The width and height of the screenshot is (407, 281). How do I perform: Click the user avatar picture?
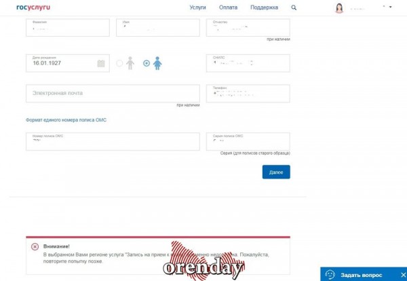click(x=339, y=8)
